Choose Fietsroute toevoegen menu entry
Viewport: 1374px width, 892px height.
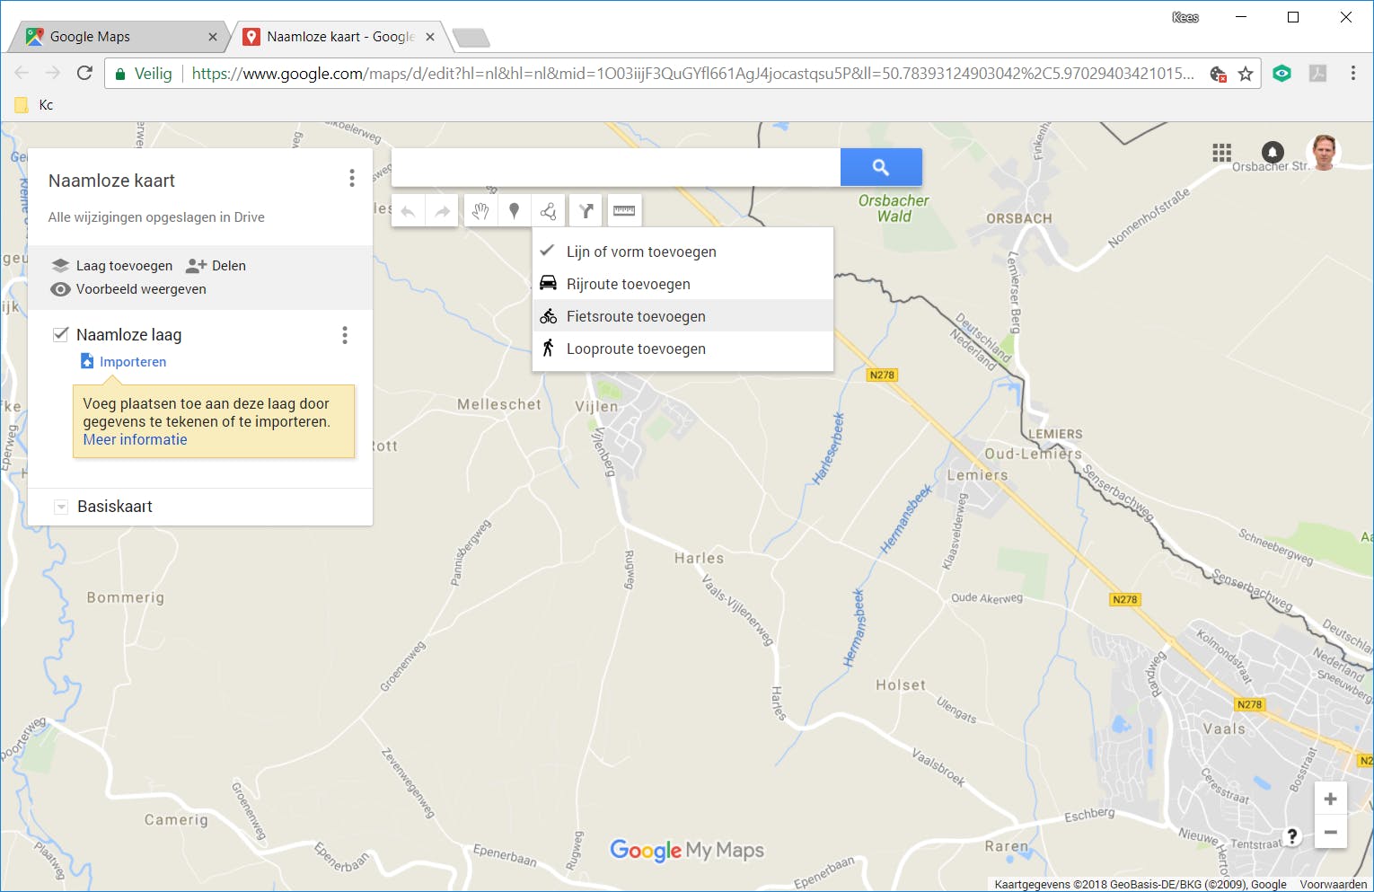click(x=683, y=316)
